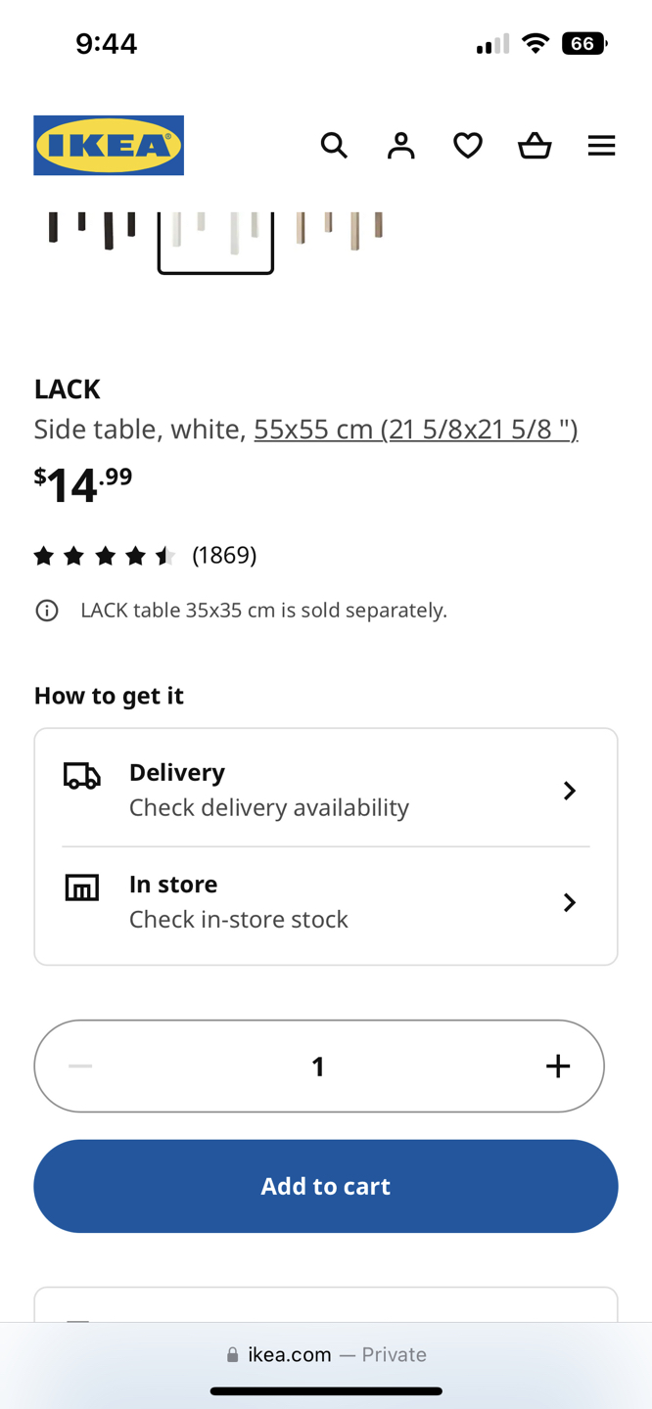Tap the in-store building icon
Screen dimensions: 652x1409
pos(82,887)
